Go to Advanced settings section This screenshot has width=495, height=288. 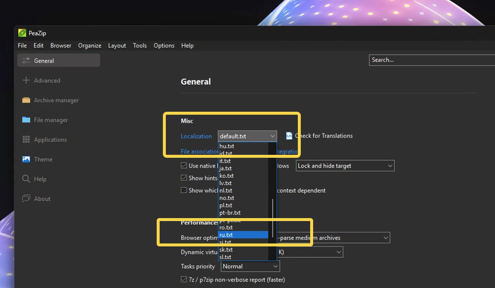coord(47,80)
